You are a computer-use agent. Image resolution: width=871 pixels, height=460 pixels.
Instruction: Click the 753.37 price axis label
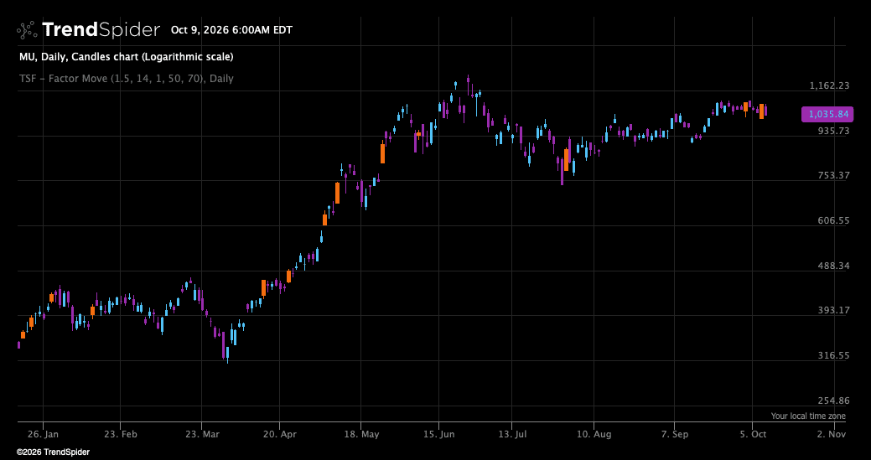pyautogui.click(x=833, y=175)
